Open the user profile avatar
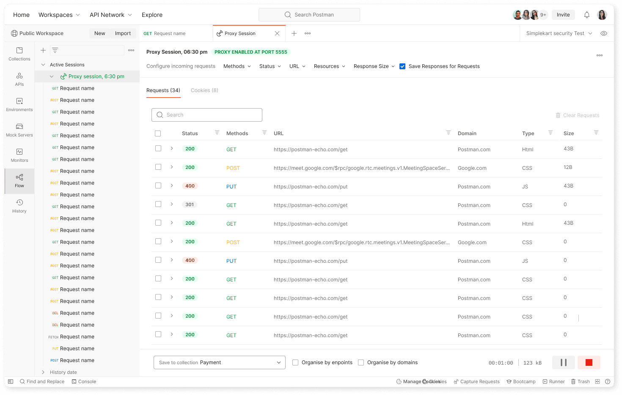622x395 pixels. pos(602,15)
